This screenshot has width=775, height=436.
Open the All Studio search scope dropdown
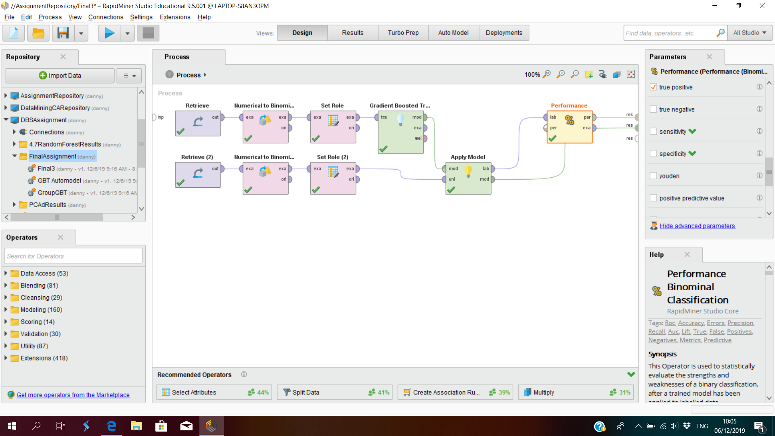750,33
